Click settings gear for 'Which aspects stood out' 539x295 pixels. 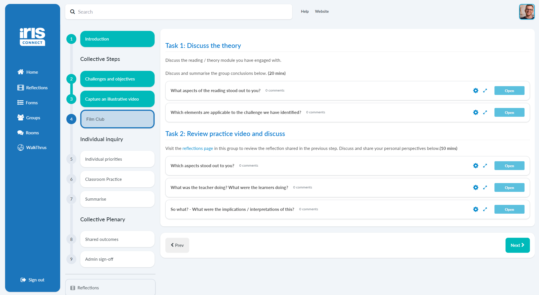[475, 166]
